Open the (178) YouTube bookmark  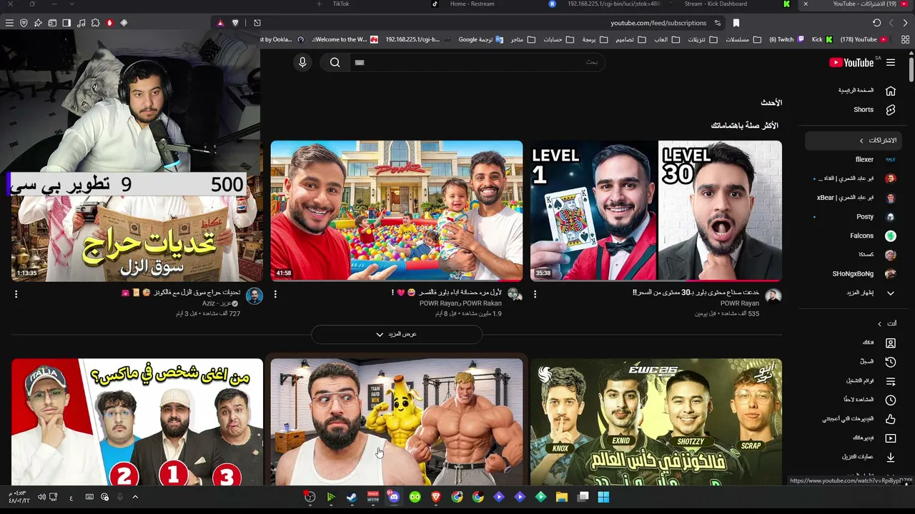[x=863, y=40]
